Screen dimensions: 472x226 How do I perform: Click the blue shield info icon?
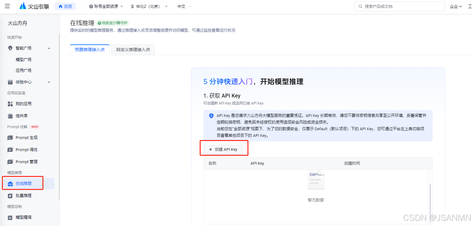pyautogui.click(x=211, y=116)
